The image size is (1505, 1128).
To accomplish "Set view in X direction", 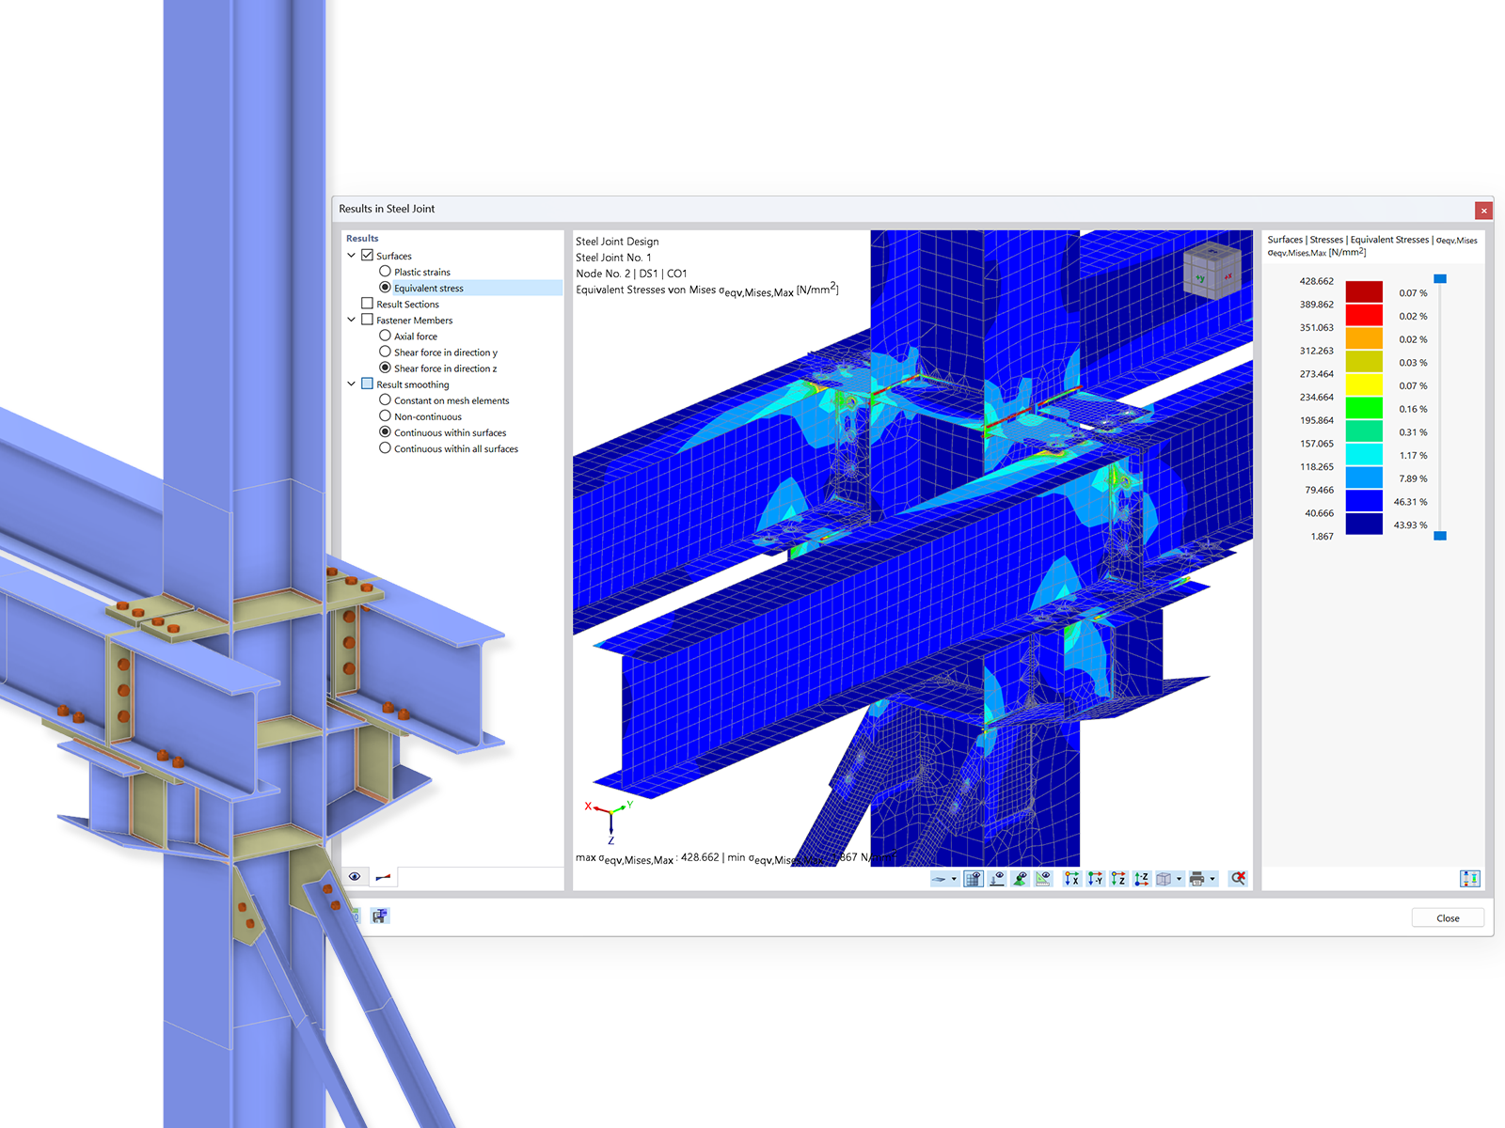I will coord(1072,879).
